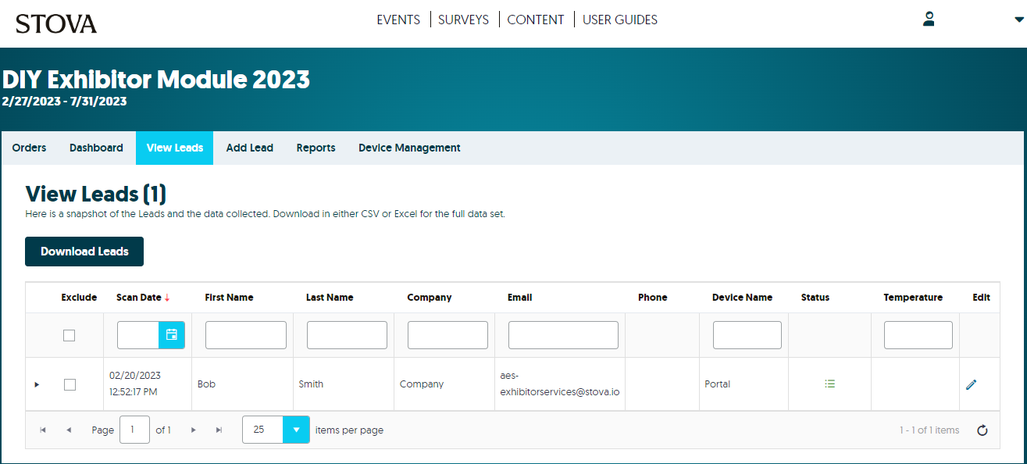
Task: Open the Device Management tab
Action: (409, 148)
